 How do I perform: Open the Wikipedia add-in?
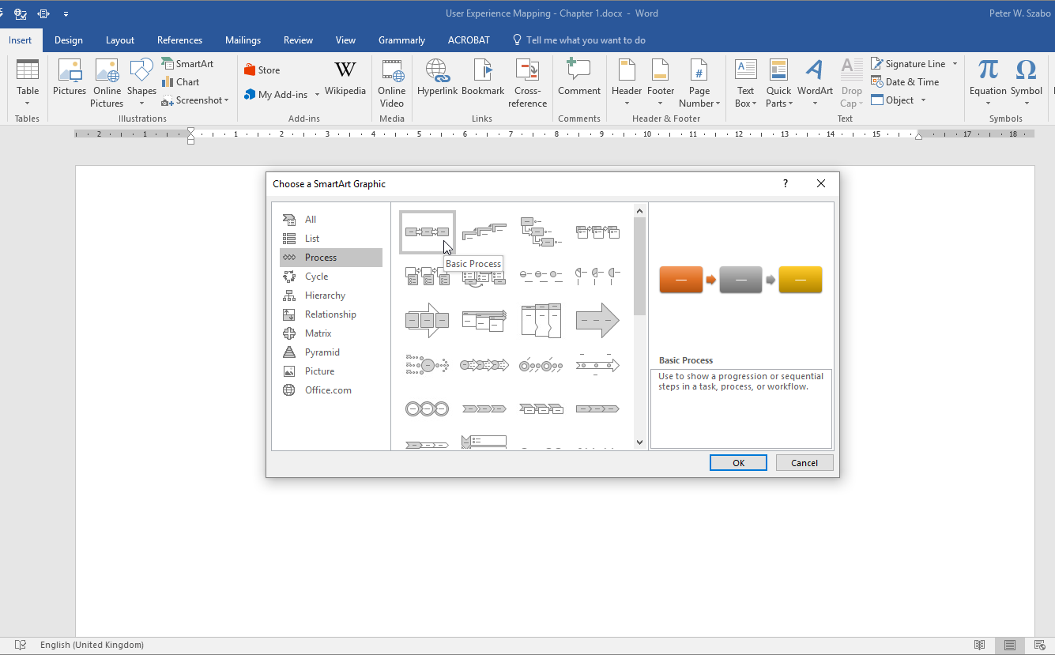click(345, 78)
